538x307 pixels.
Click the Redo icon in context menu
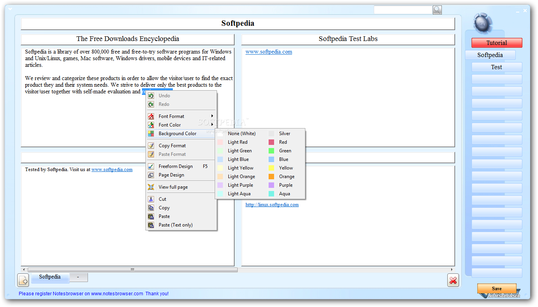pyautogui.click(x=151, y=104)
